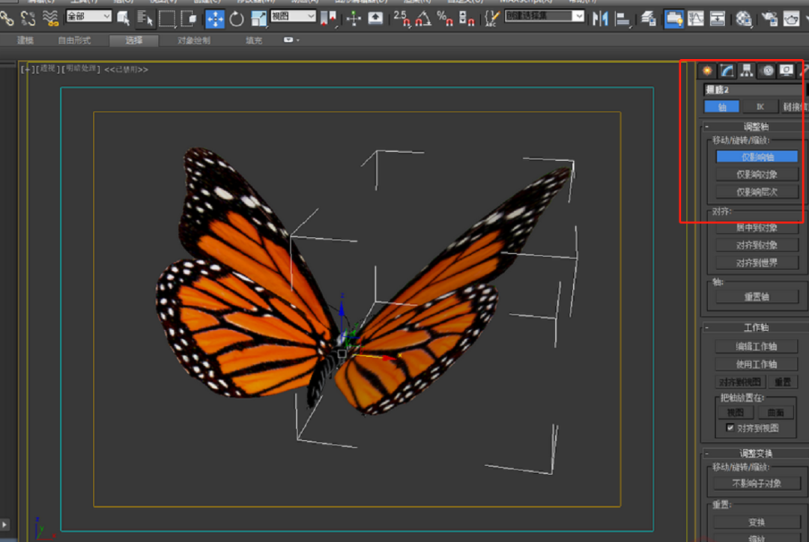Select the IK button
The width and height of the screenshot is (809, 542).
[760, 107]
